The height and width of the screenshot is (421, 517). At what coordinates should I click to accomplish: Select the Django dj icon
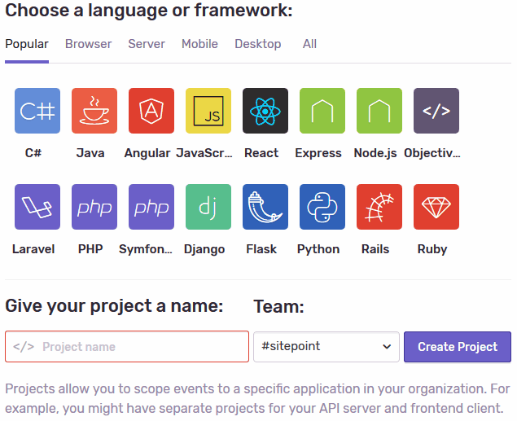pos(208,207)
